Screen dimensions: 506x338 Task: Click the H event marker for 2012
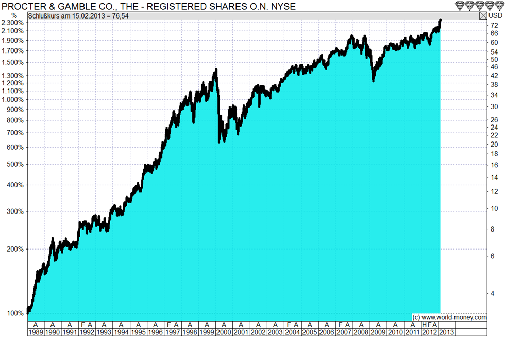coord(425,325)
